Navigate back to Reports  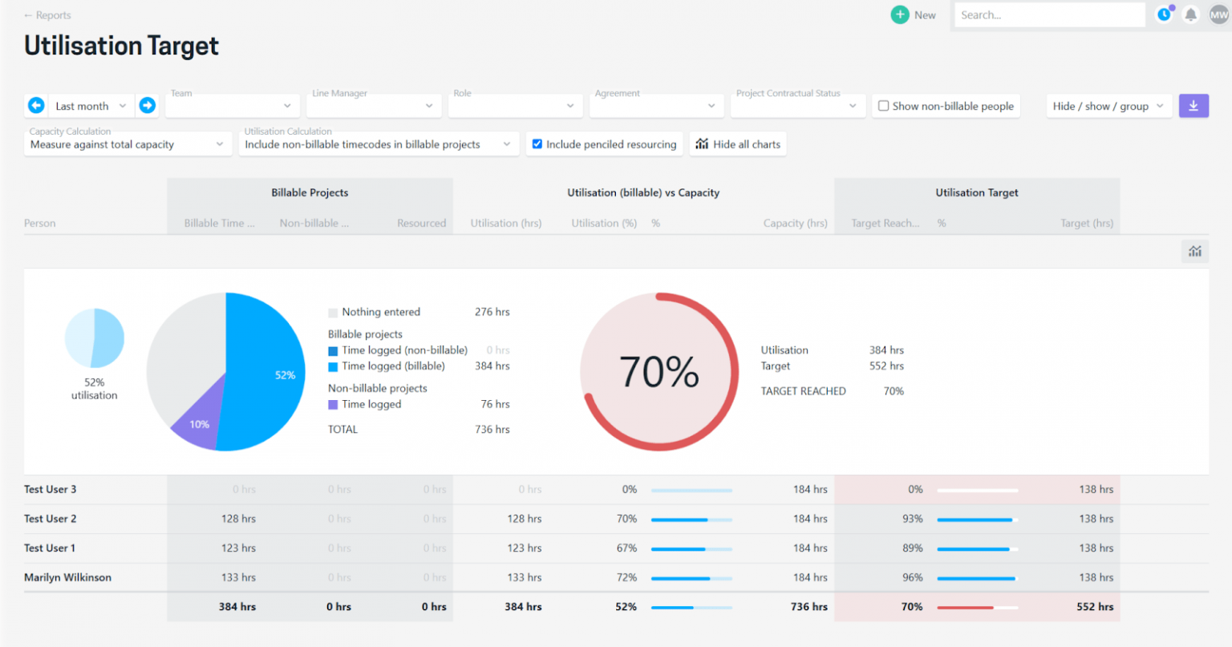(x=47, y=14)
